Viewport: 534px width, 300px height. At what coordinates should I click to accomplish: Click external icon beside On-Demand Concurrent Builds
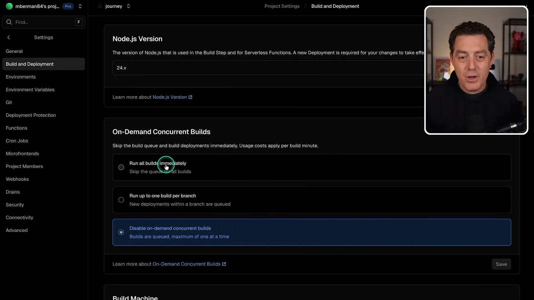[x=224, y=264]
